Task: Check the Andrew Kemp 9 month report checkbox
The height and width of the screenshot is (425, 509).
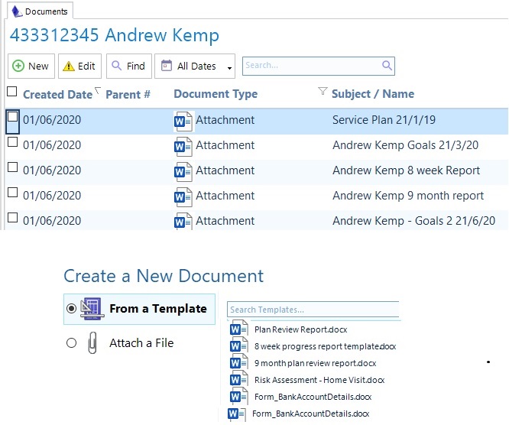Action: (12, 193)
